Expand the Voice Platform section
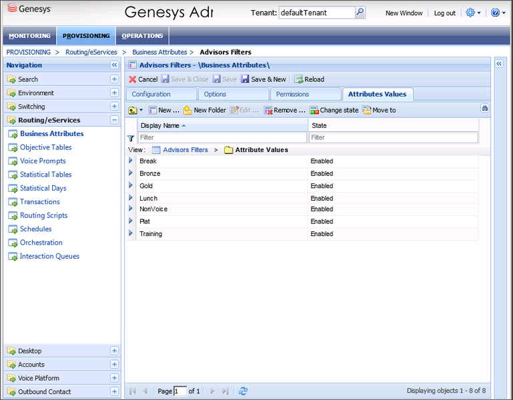The height and width of the screenshot is (400, 513). click(x=114, y=378)
